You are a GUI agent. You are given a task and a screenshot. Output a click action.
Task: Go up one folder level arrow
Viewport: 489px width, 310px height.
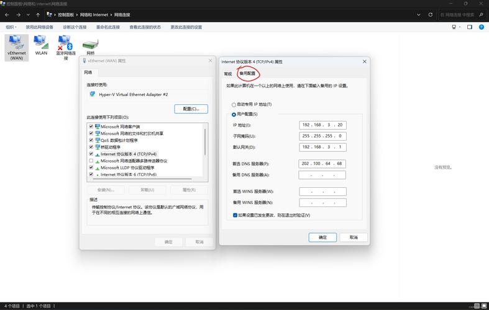pos(38,15)
